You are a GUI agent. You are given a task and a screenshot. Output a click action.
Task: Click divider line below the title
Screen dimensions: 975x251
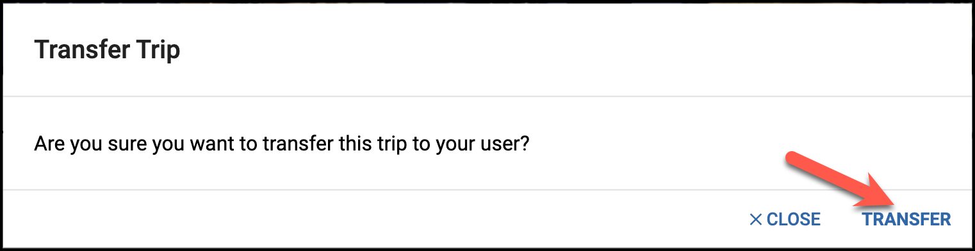(487, 96)
